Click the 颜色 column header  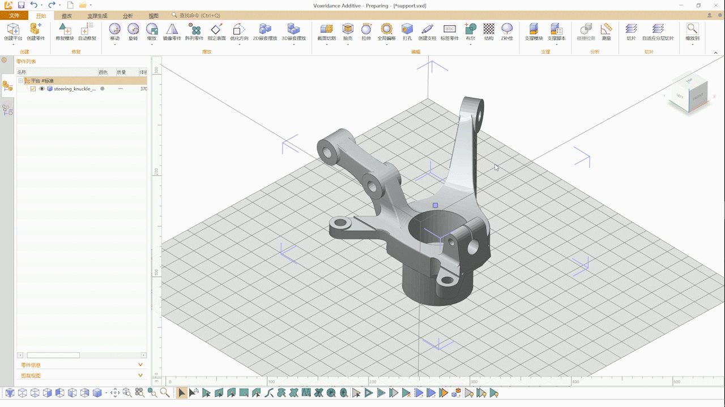click(106, 72)
